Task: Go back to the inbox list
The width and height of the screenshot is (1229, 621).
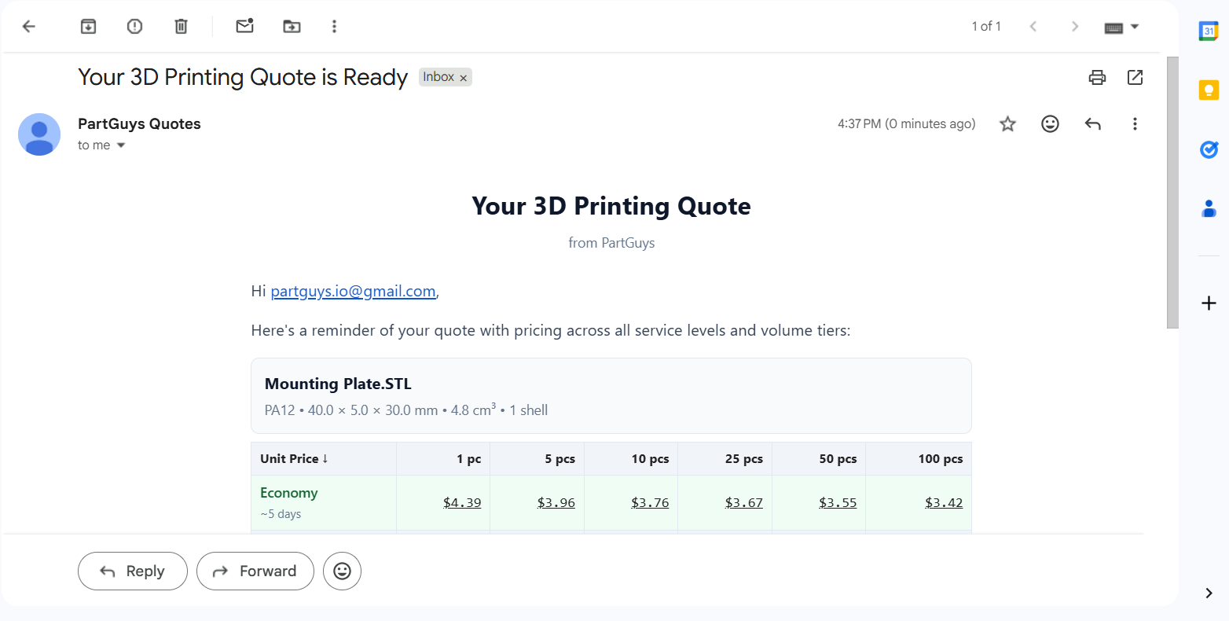Action: pyautogui.click(x=29, y=27)
